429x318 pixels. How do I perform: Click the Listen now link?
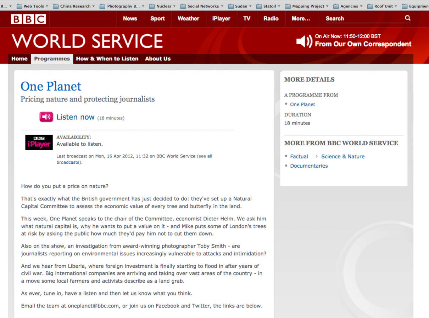(x=76, y=117)
